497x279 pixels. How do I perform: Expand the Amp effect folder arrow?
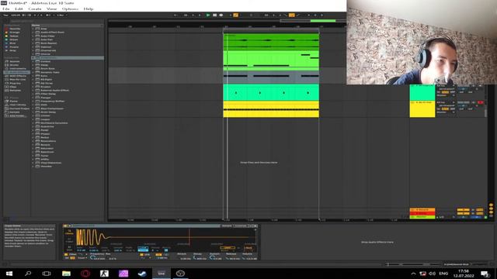(33, 29)
